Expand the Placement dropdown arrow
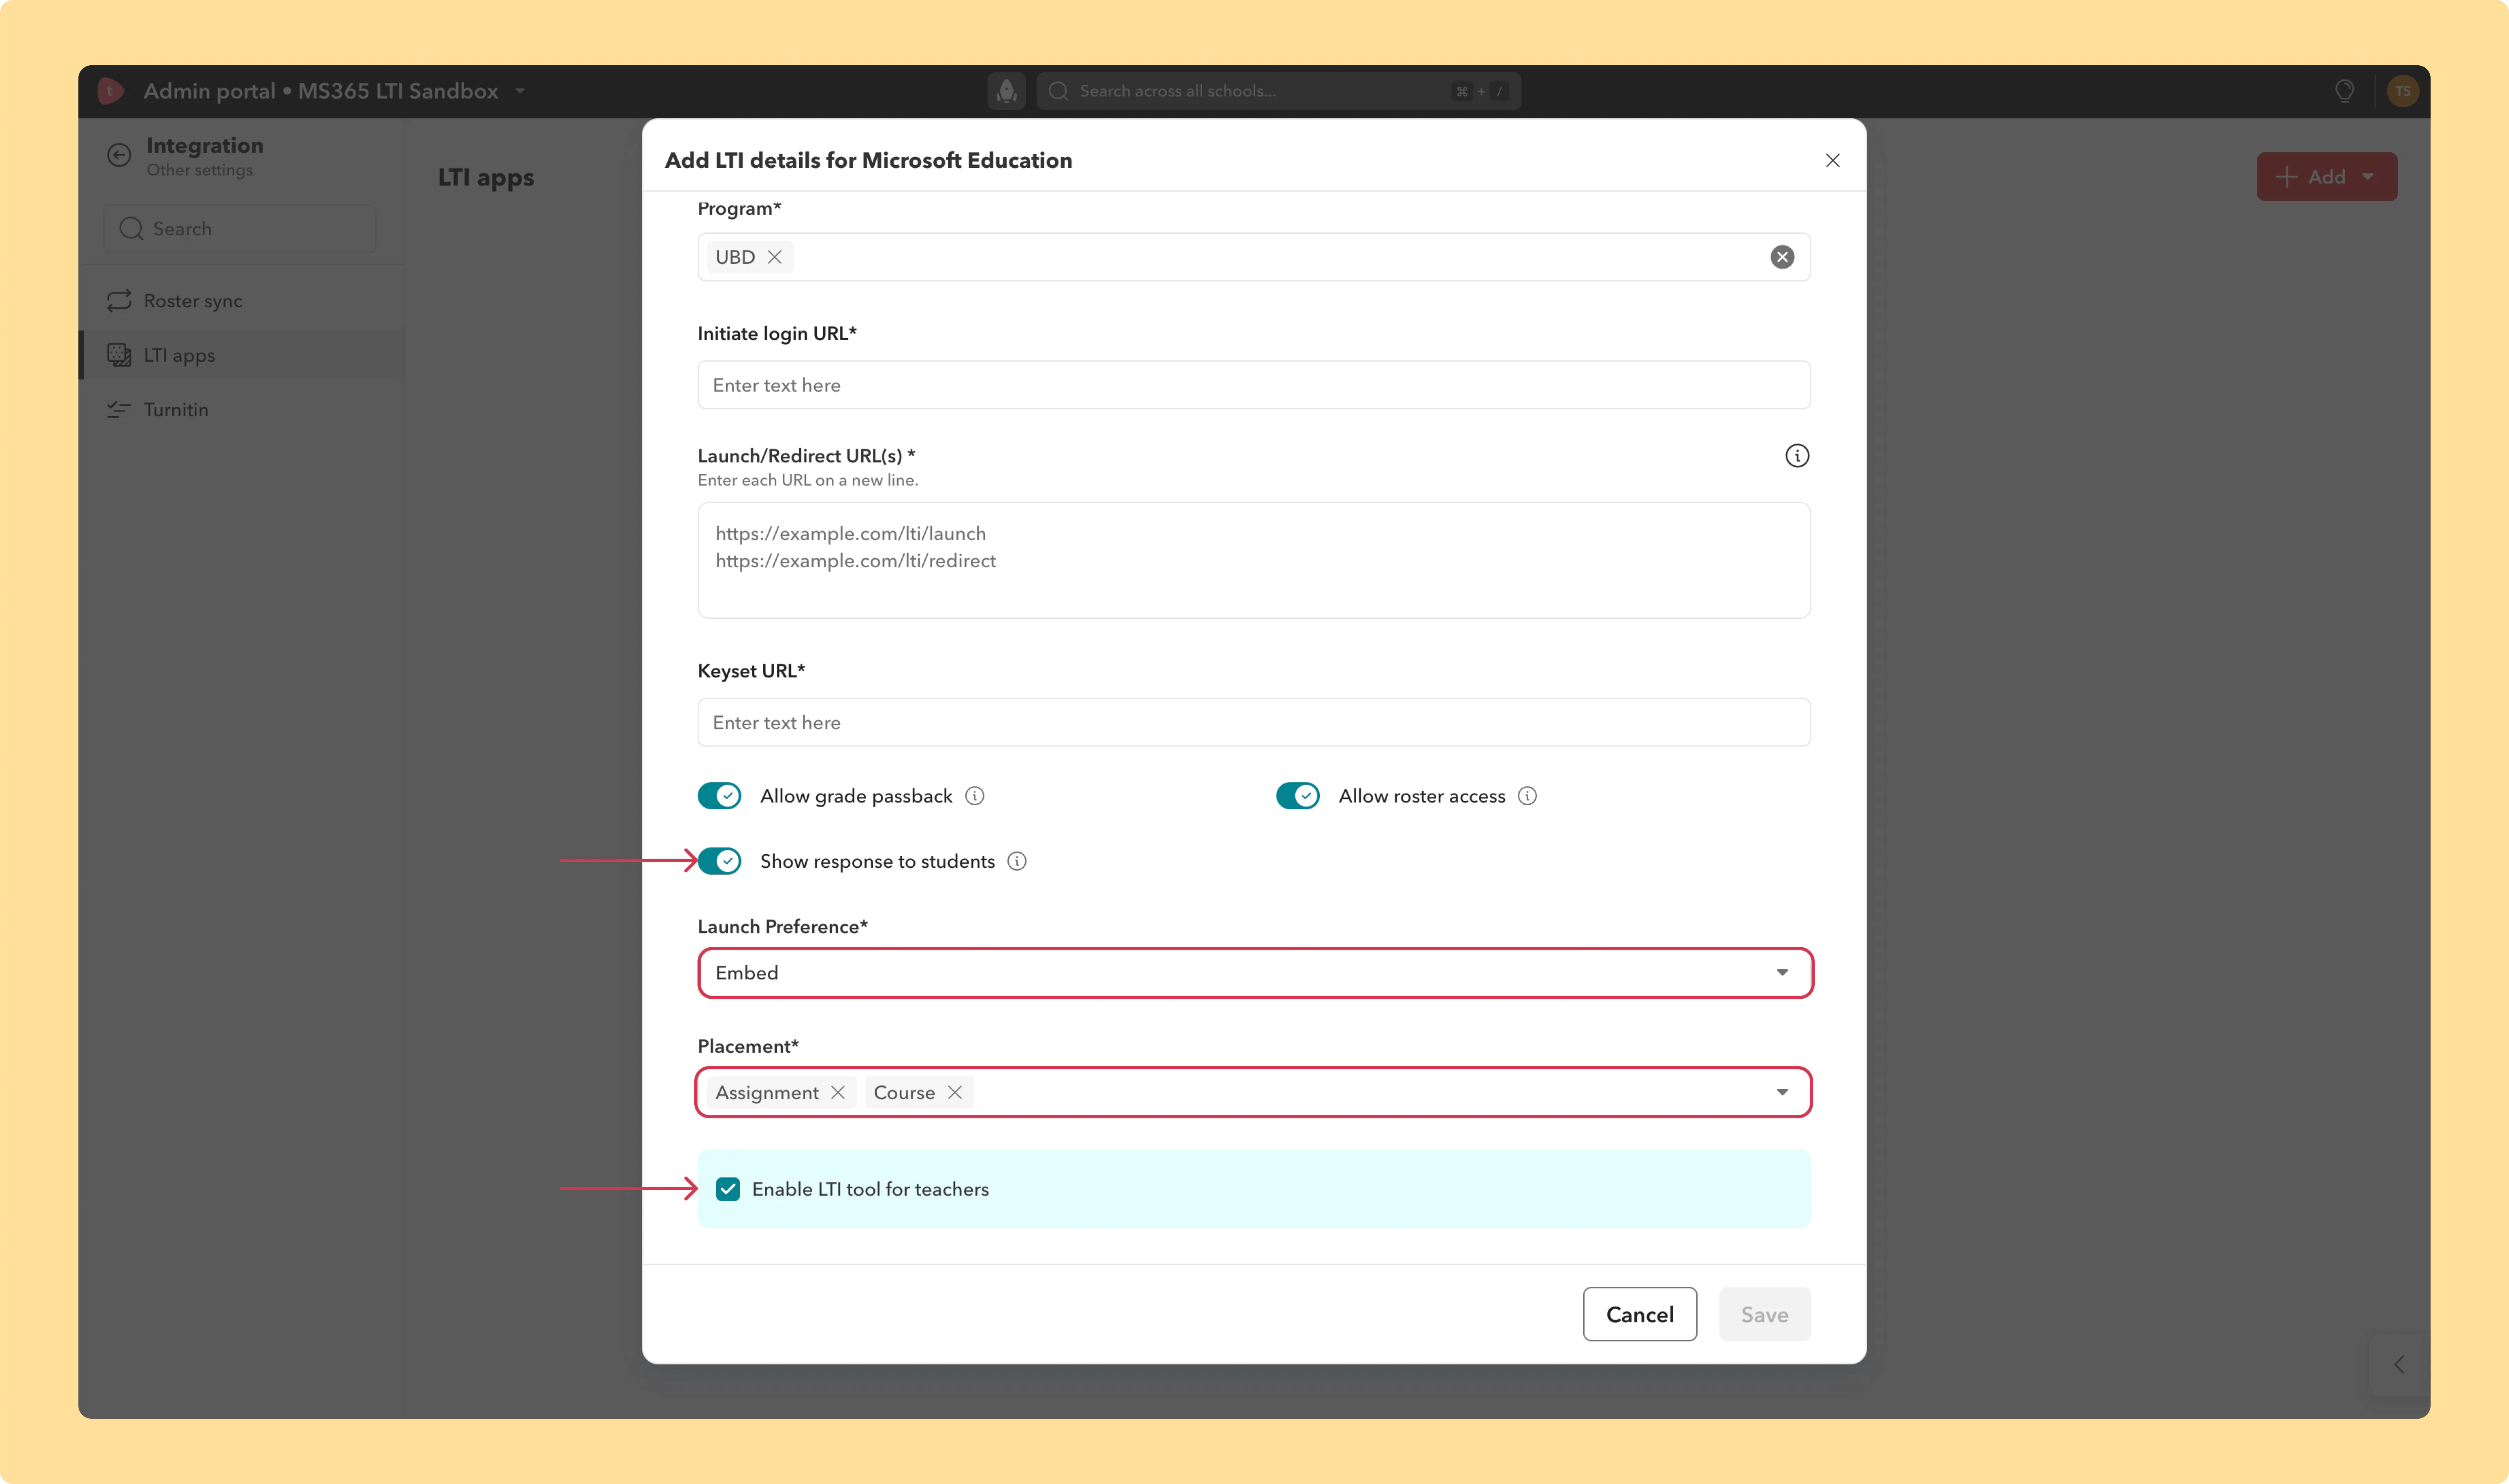The image size is (2509, 1484). (x=1782, y=1092)
